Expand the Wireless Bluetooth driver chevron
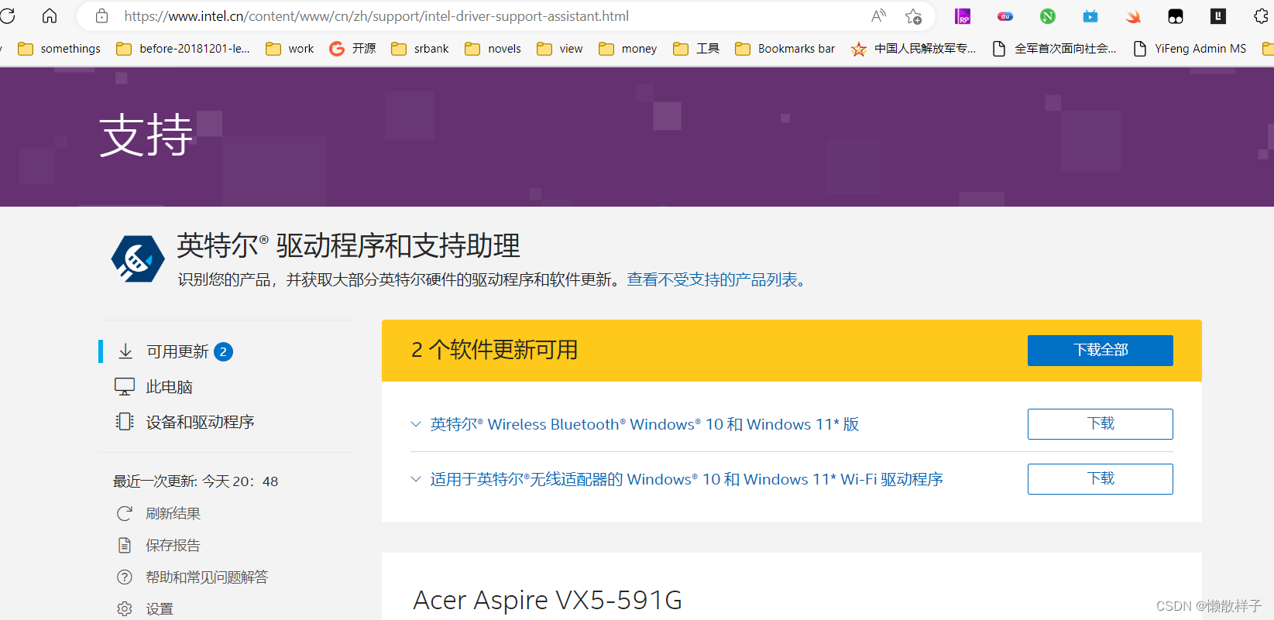Screen dimensions: 1274x620 (416, 424)
